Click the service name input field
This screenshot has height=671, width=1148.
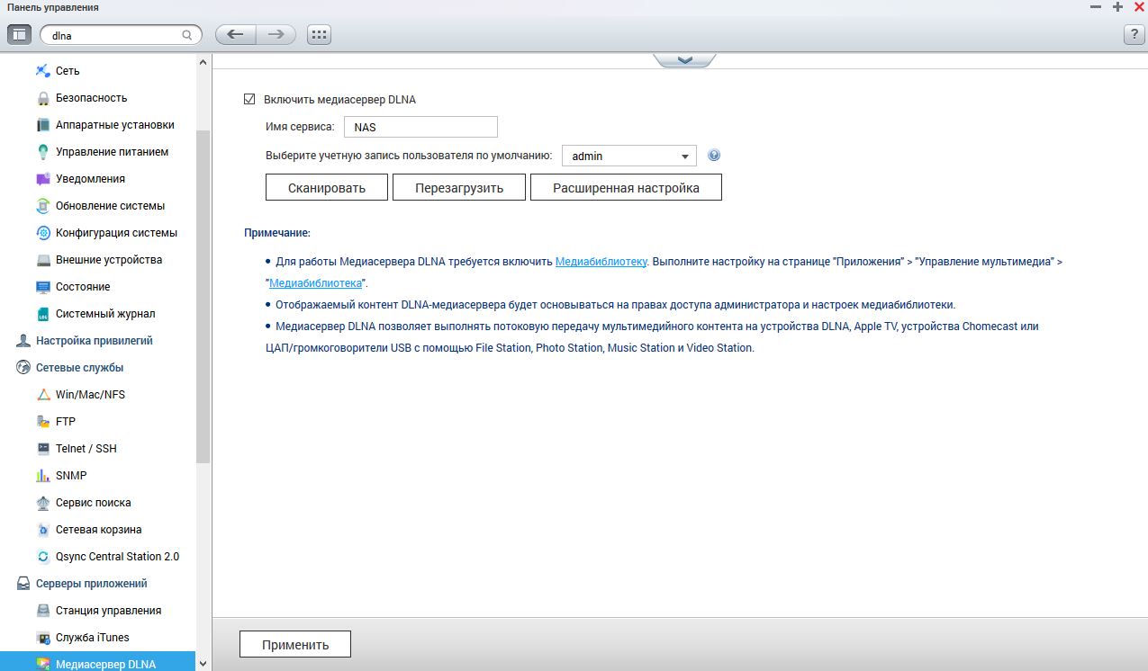point(420,128)
